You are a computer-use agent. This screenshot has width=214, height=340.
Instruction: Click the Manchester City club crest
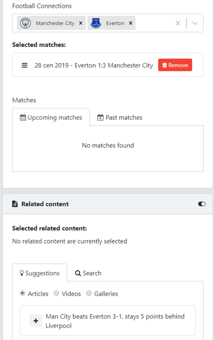(25, 23)
